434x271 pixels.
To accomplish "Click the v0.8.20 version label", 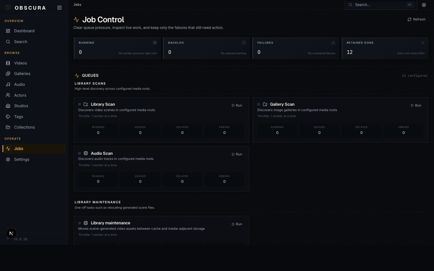I will click(20, 239).
